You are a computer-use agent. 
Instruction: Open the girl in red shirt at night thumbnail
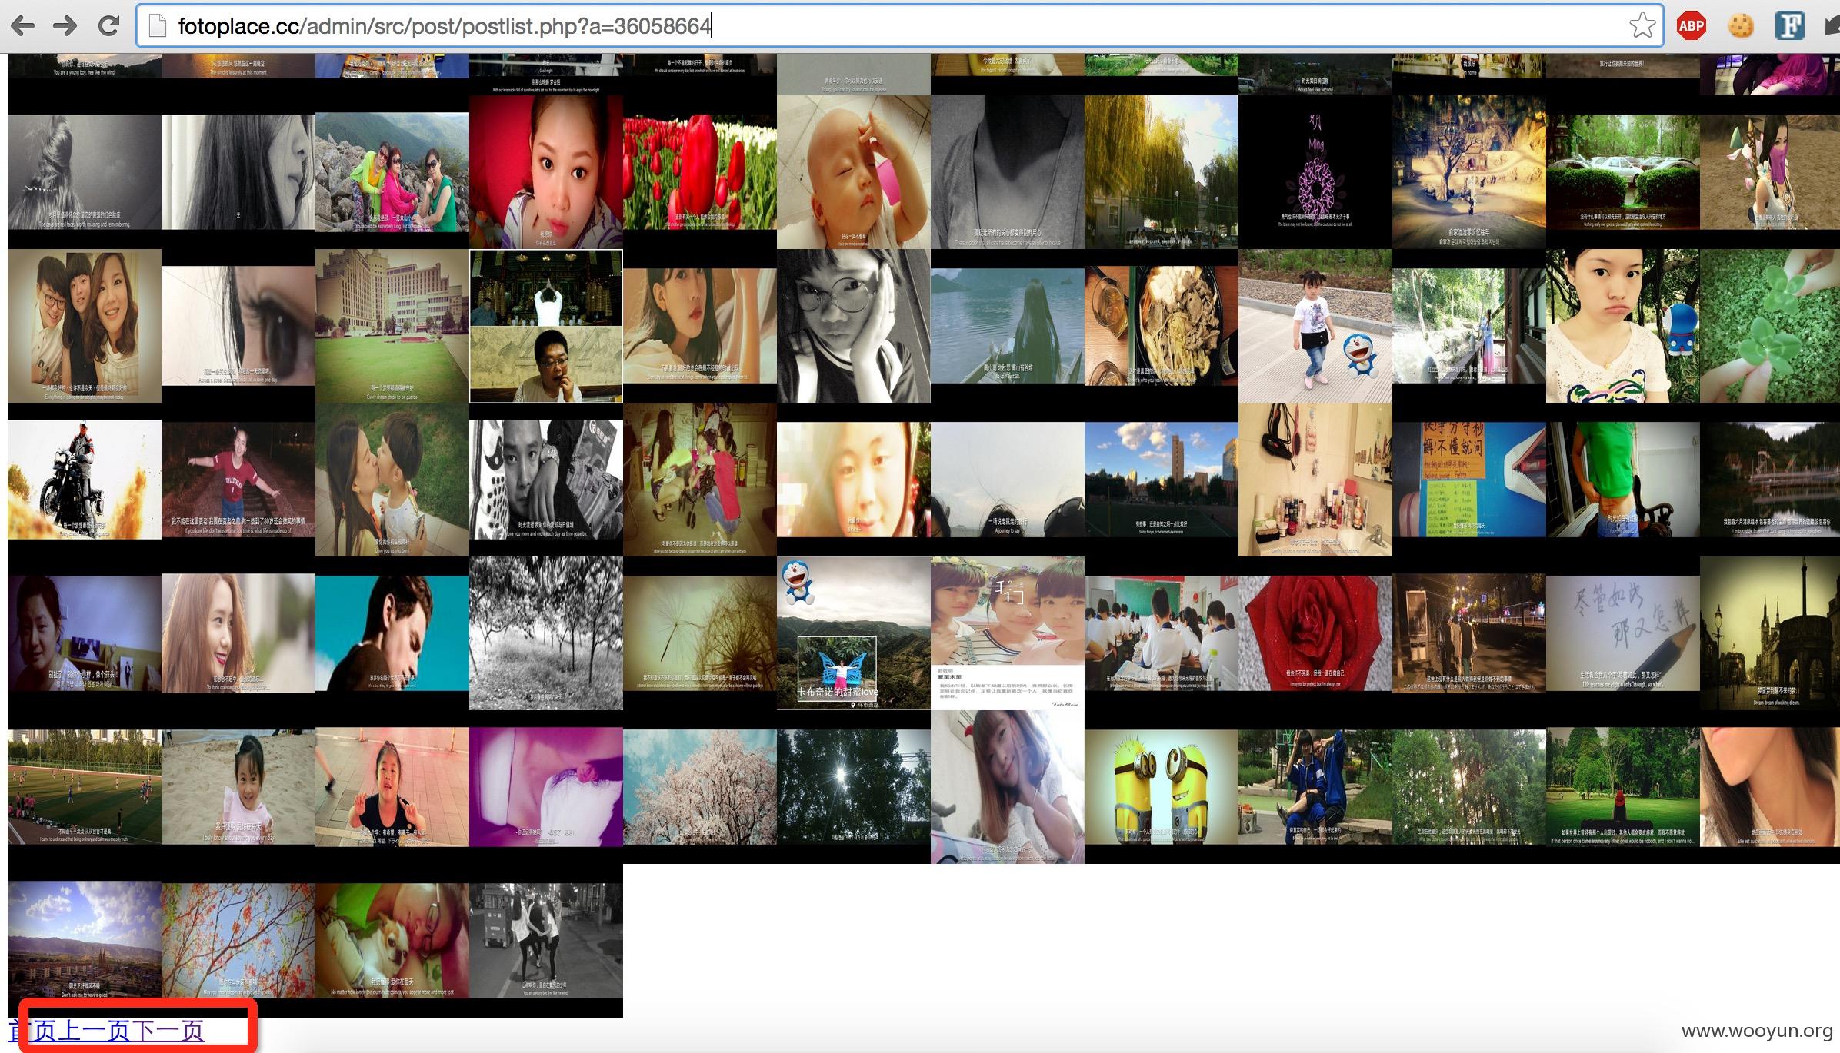point(238,480)
